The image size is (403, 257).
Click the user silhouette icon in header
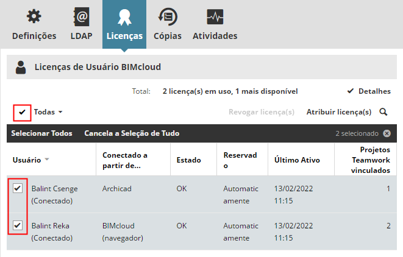tap(21, 67)
